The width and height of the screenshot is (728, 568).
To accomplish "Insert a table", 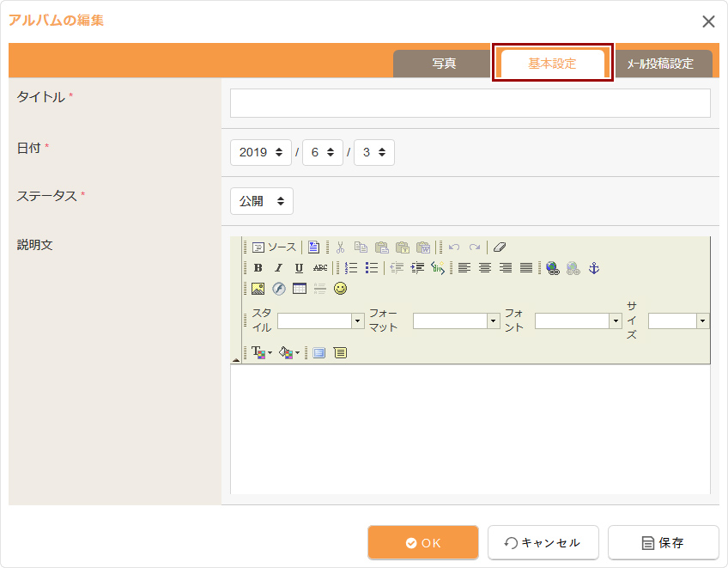I will [300, 289].
